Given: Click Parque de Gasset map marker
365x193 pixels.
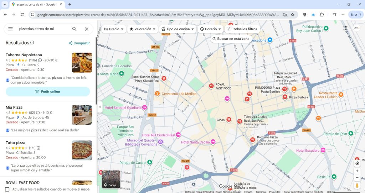Looking at the screenshot, I should coord(150,162).
